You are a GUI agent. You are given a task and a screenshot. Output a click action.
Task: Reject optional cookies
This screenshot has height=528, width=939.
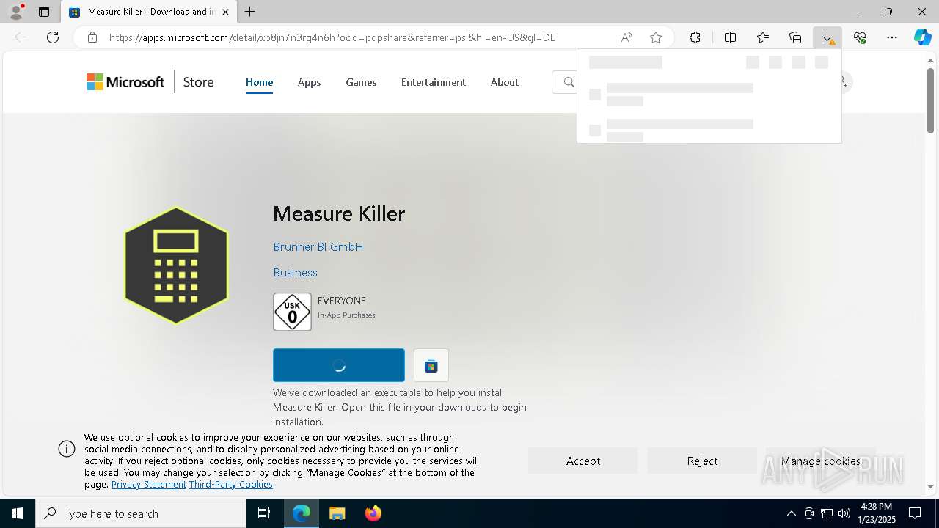click(702, 461)
